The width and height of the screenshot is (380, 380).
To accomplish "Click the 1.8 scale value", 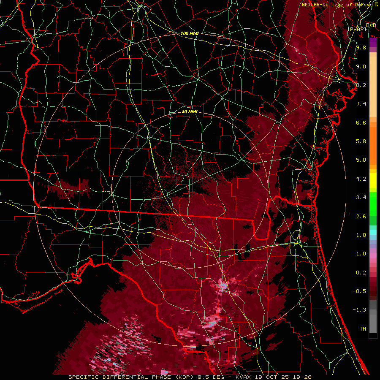I will click(x=361, y=235).
